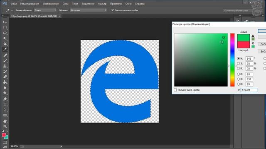Click the Библиотеки button in color picker

(x=262, y=51)
